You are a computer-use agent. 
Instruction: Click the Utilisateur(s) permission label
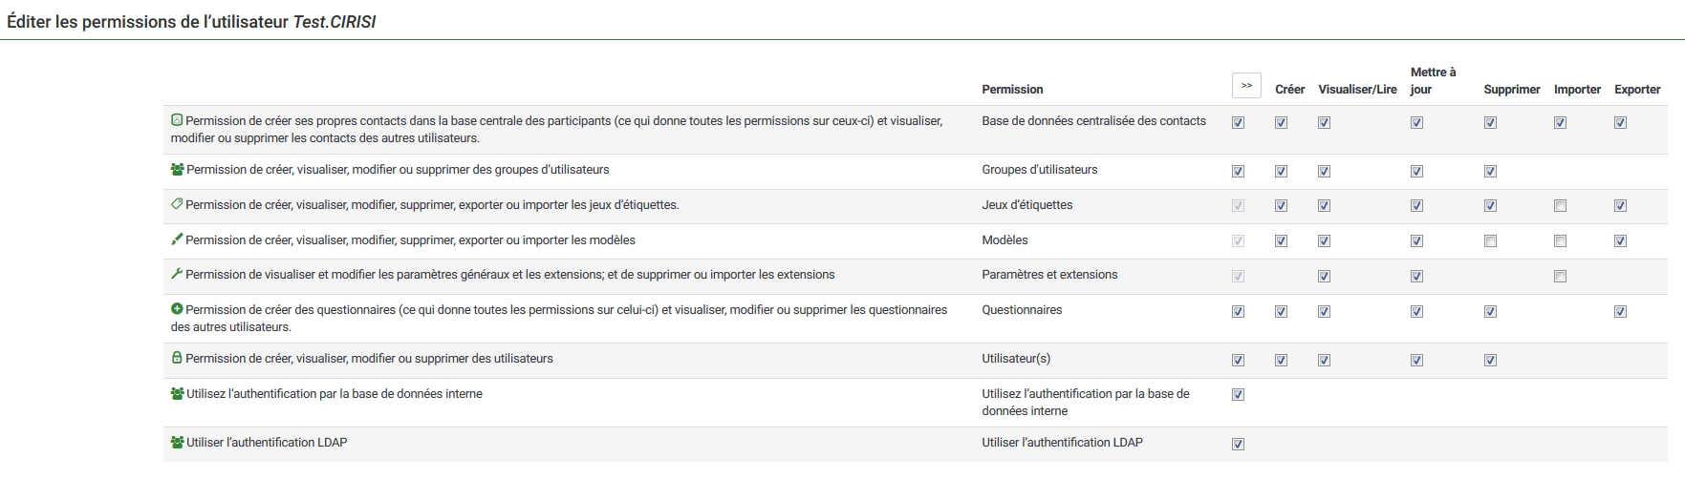(x=1016, y=359)
